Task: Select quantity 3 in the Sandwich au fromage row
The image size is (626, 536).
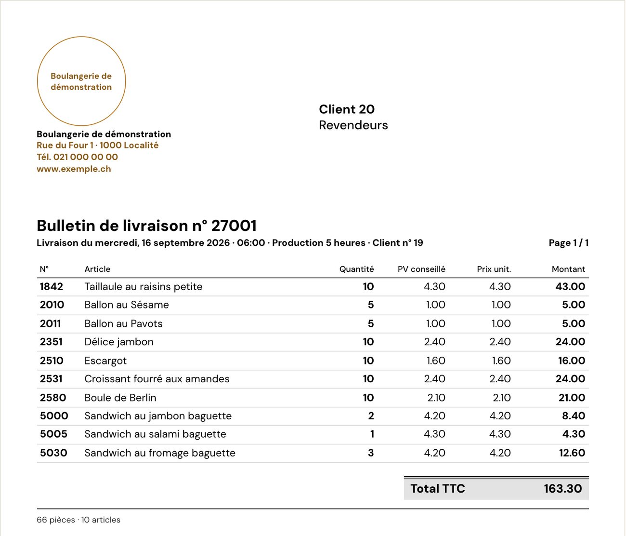Action: (x=371, y=453)
